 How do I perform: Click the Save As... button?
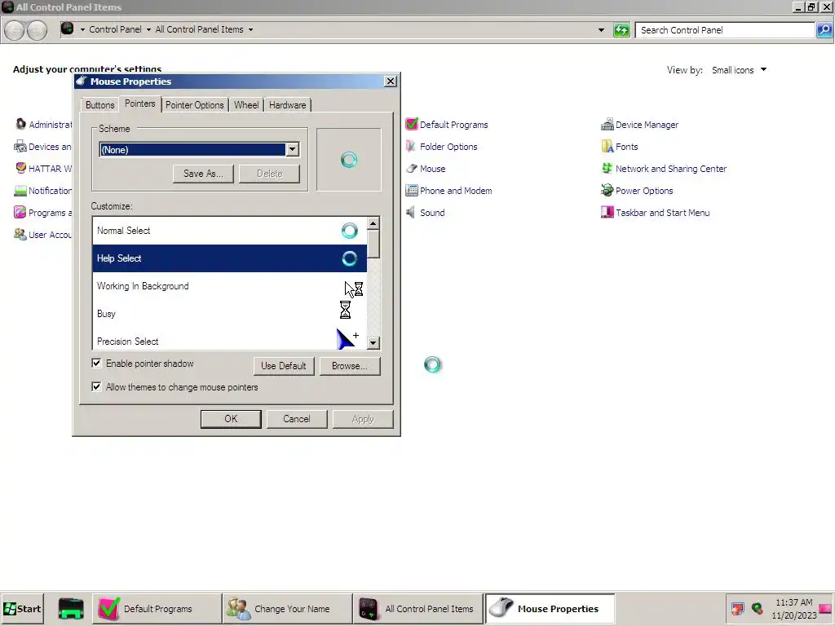coord(203,174)
